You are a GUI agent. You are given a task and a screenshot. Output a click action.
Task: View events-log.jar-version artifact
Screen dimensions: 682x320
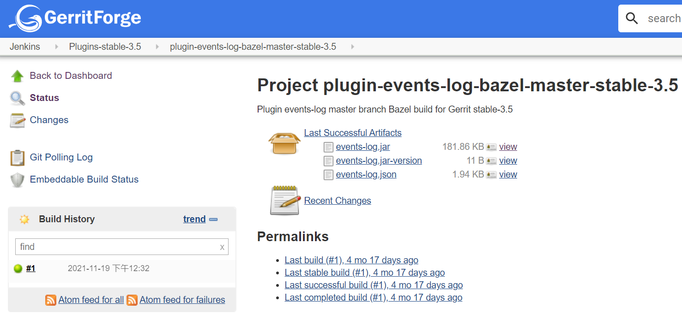(x=508, y=160)
